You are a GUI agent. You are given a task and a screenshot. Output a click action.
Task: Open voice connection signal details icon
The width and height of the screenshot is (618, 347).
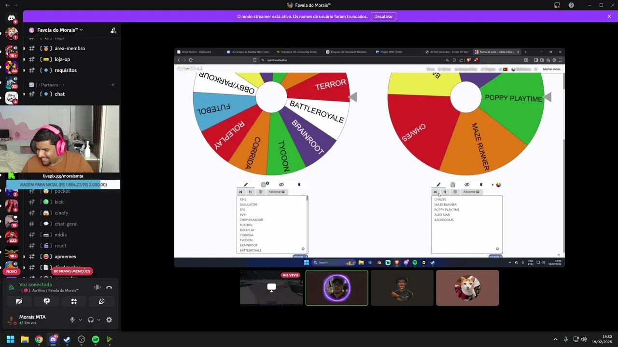coord(12,287)
